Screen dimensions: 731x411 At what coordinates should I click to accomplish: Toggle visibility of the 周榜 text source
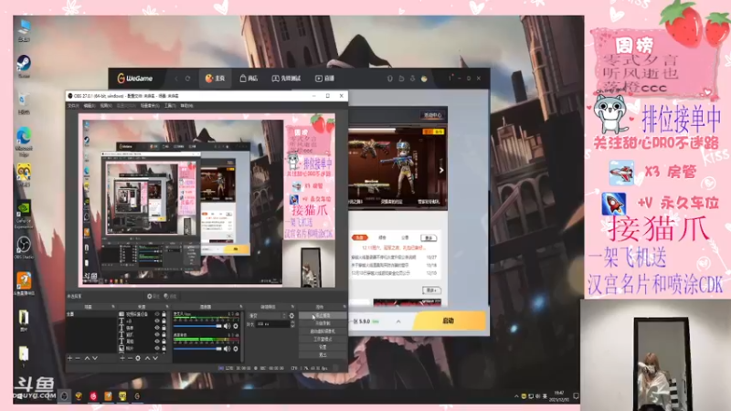tap(157, 341)
